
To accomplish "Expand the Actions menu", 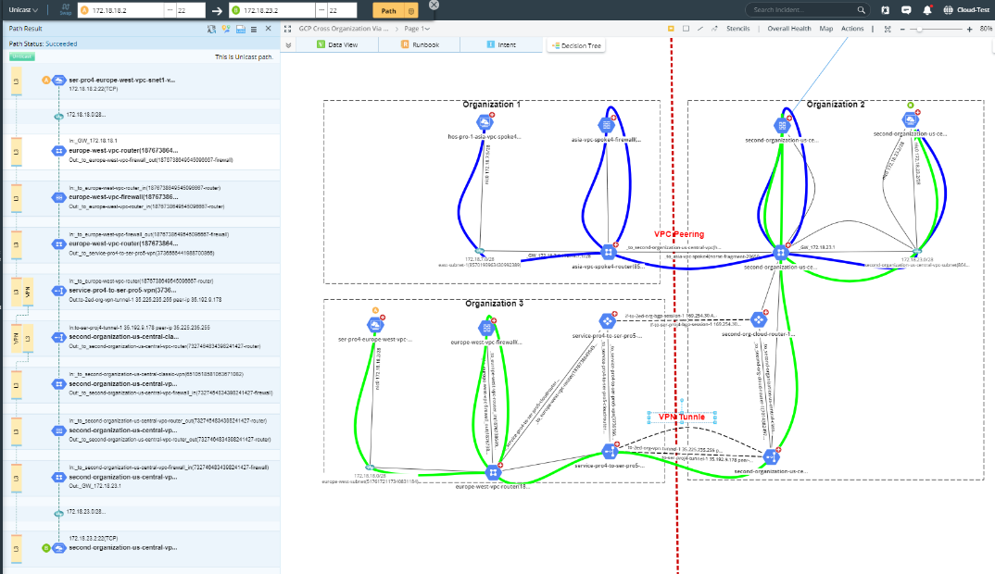I will click(851, 28).
